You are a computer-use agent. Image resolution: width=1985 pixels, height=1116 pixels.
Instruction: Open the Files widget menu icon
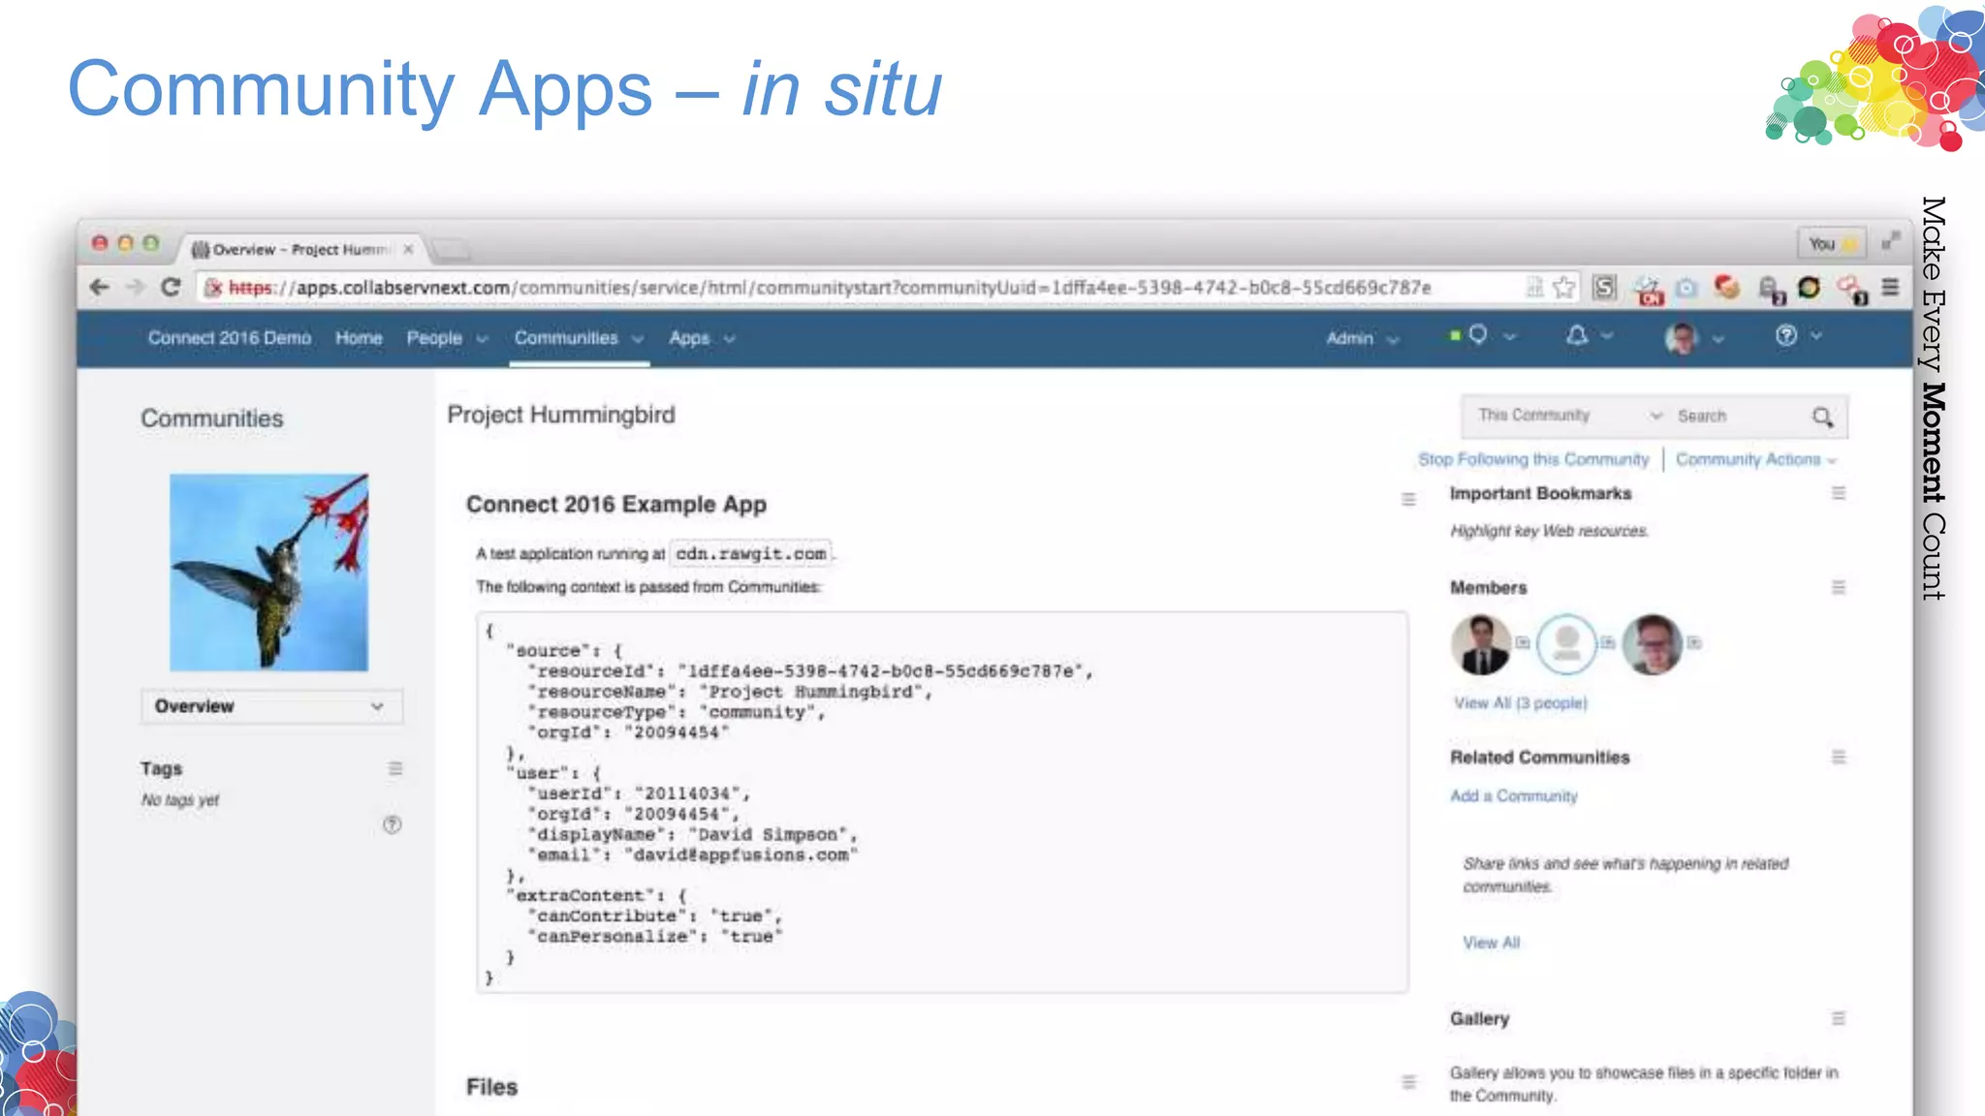pos(1408,1082)
